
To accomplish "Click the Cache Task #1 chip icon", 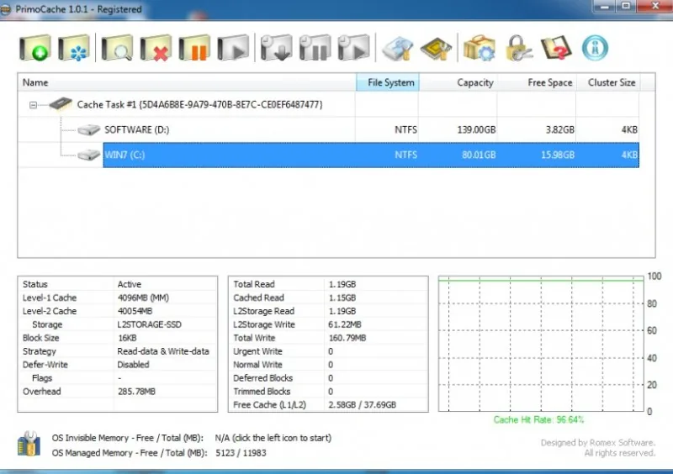I will [61, 104].
